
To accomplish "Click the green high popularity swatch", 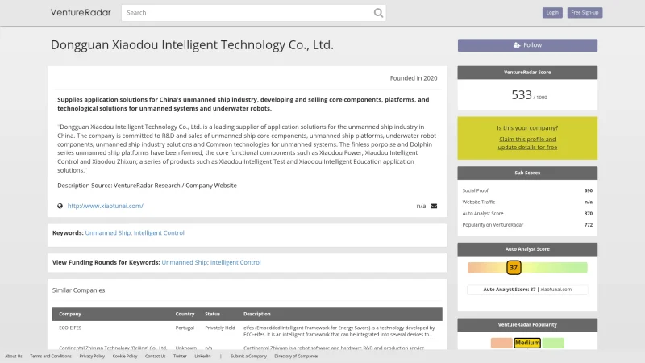I will (x=553, y=343).
